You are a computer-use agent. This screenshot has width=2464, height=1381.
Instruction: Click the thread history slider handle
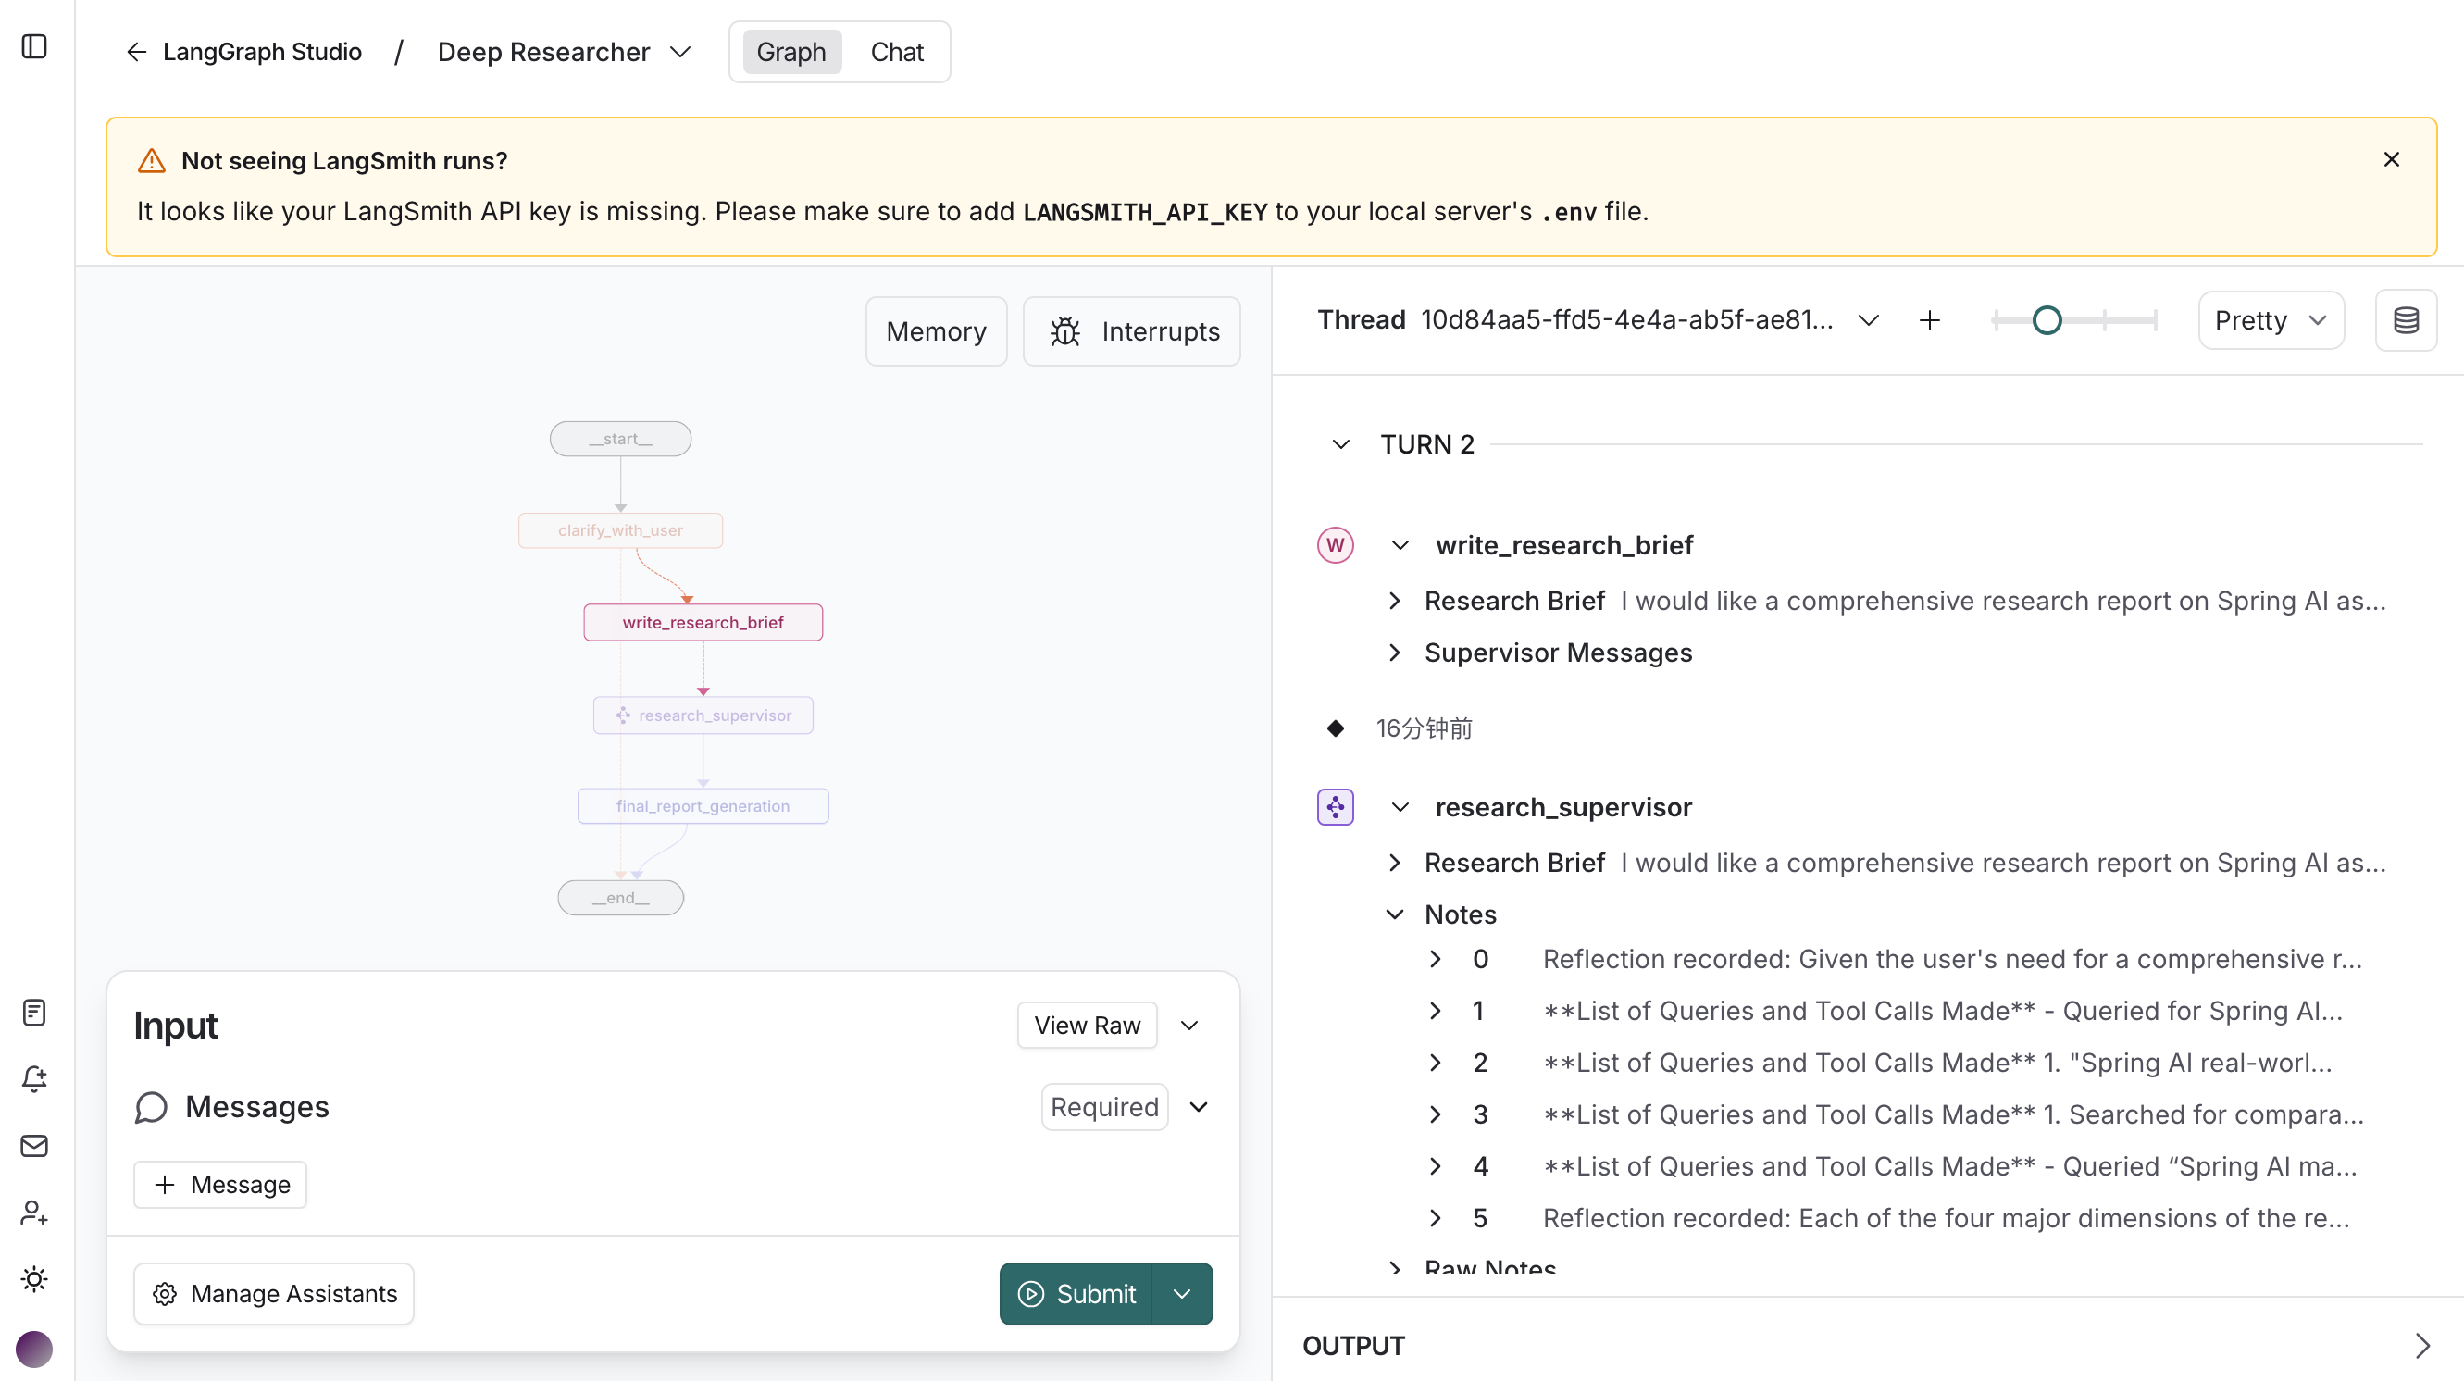(x=2046, y=320)
